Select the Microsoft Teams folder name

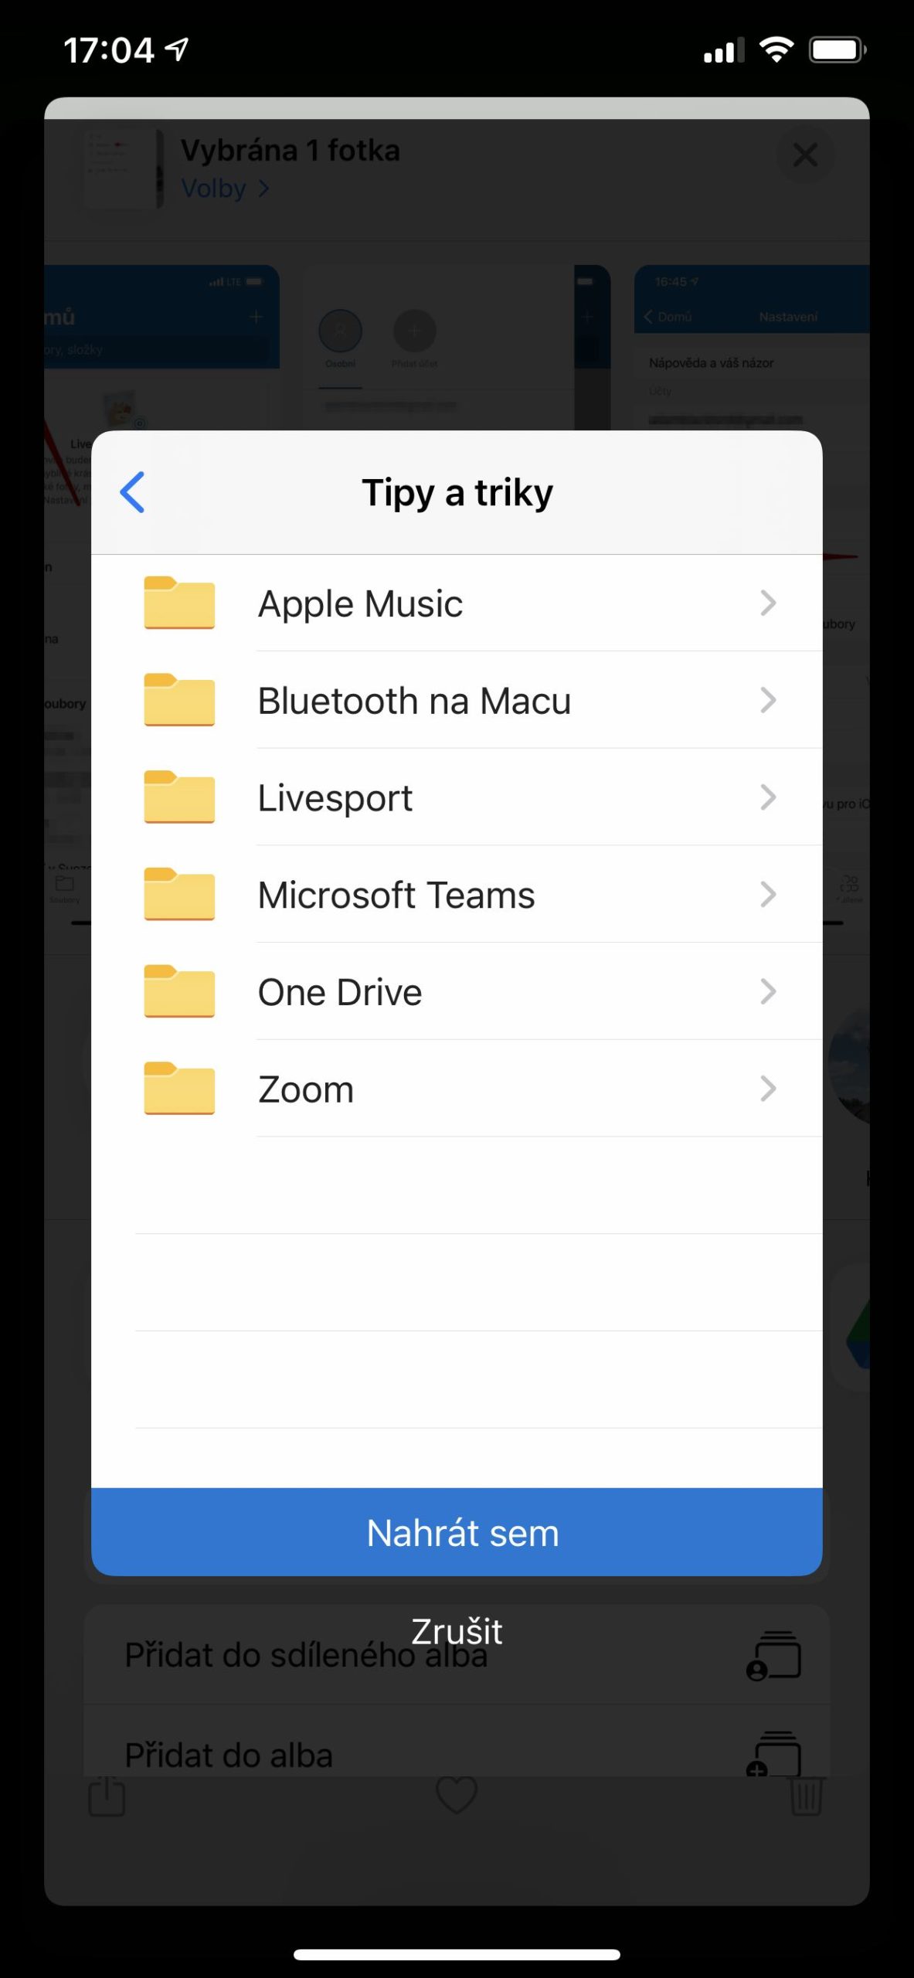pyautogui.click(x=396, y=895)
